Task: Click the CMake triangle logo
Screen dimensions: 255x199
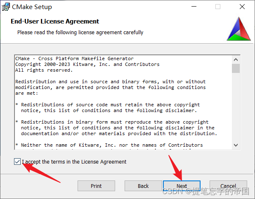Action: coord(239,29)
